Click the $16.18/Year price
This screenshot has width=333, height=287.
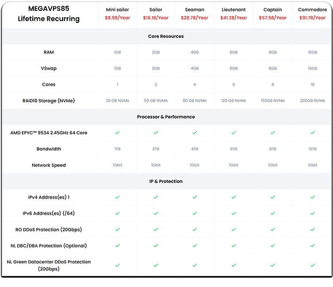(156, 18)
